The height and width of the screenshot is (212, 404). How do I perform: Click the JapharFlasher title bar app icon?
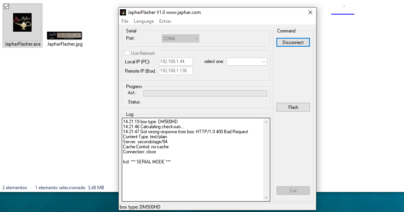point(123,12)
